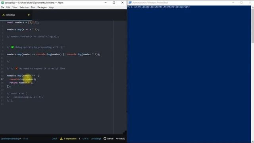Screen dimensions: 254x143
Task: Click the green checkmark emoji comment line
Action: (36, 47)
